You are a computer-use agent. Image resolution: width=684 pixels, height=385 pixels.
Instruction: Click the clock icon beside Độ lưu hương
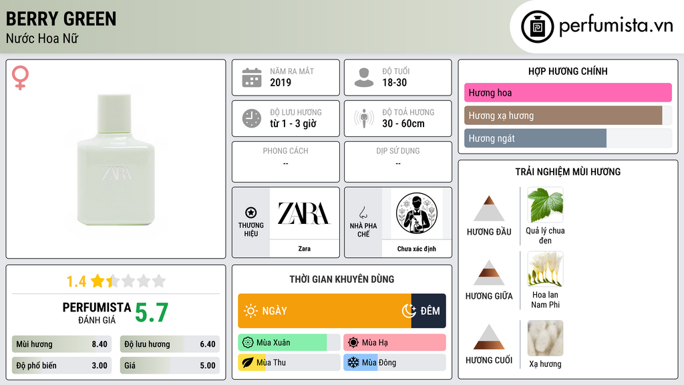(252, 118)
